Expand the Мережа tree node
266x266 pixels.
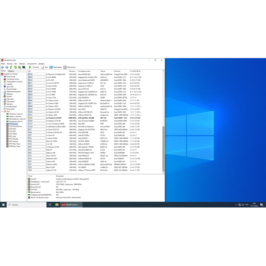pyautogui.click(x=2, y=94)
